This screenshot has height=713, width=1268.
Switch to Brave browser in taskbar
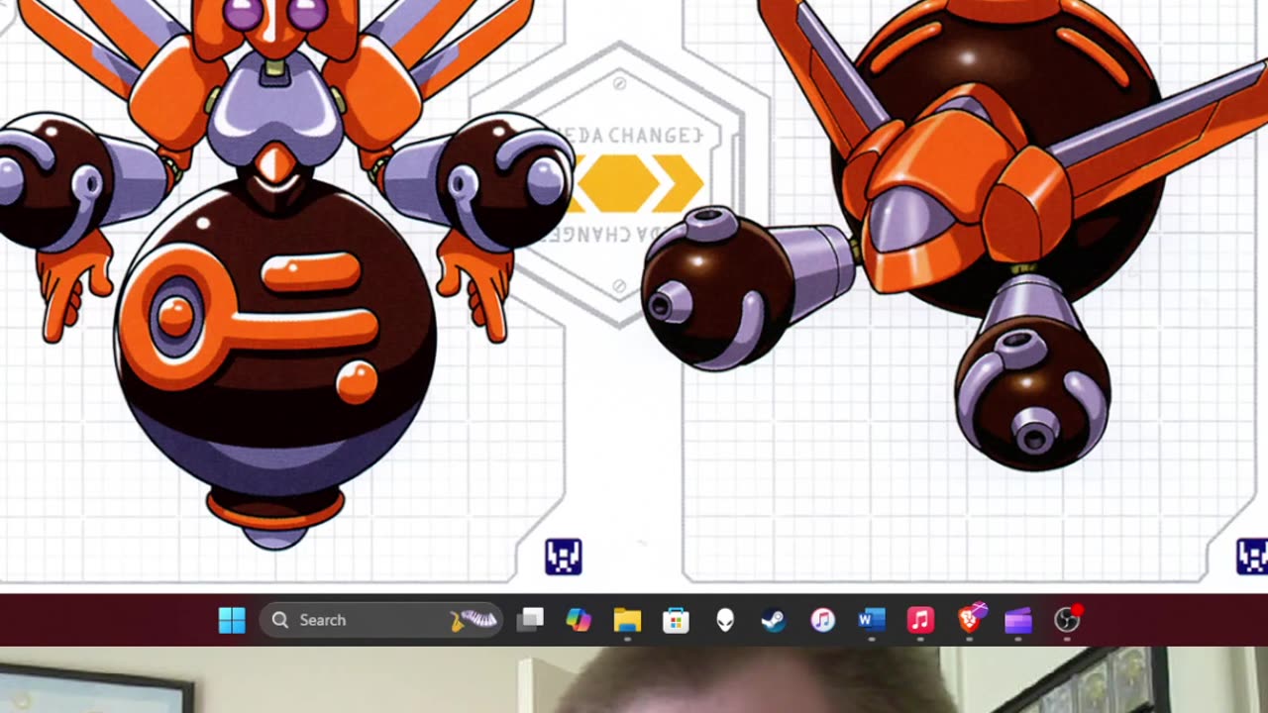tap(971, 620)
